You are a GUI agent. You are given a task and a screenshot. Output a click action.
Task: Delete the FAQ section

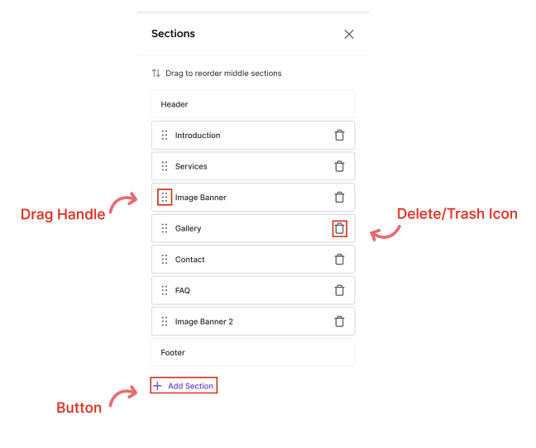(339, 291)
